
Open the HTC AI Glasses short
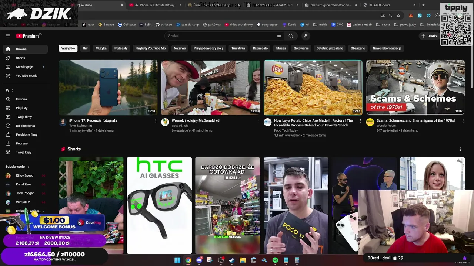click(x=159, y=205)
